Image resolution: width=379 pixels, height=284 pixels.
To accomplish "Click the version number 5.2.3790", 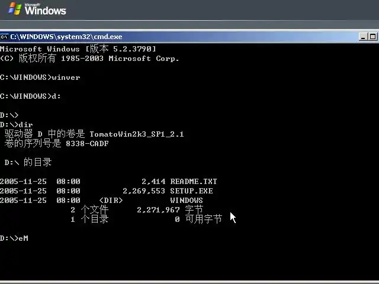I will point(132,49).
